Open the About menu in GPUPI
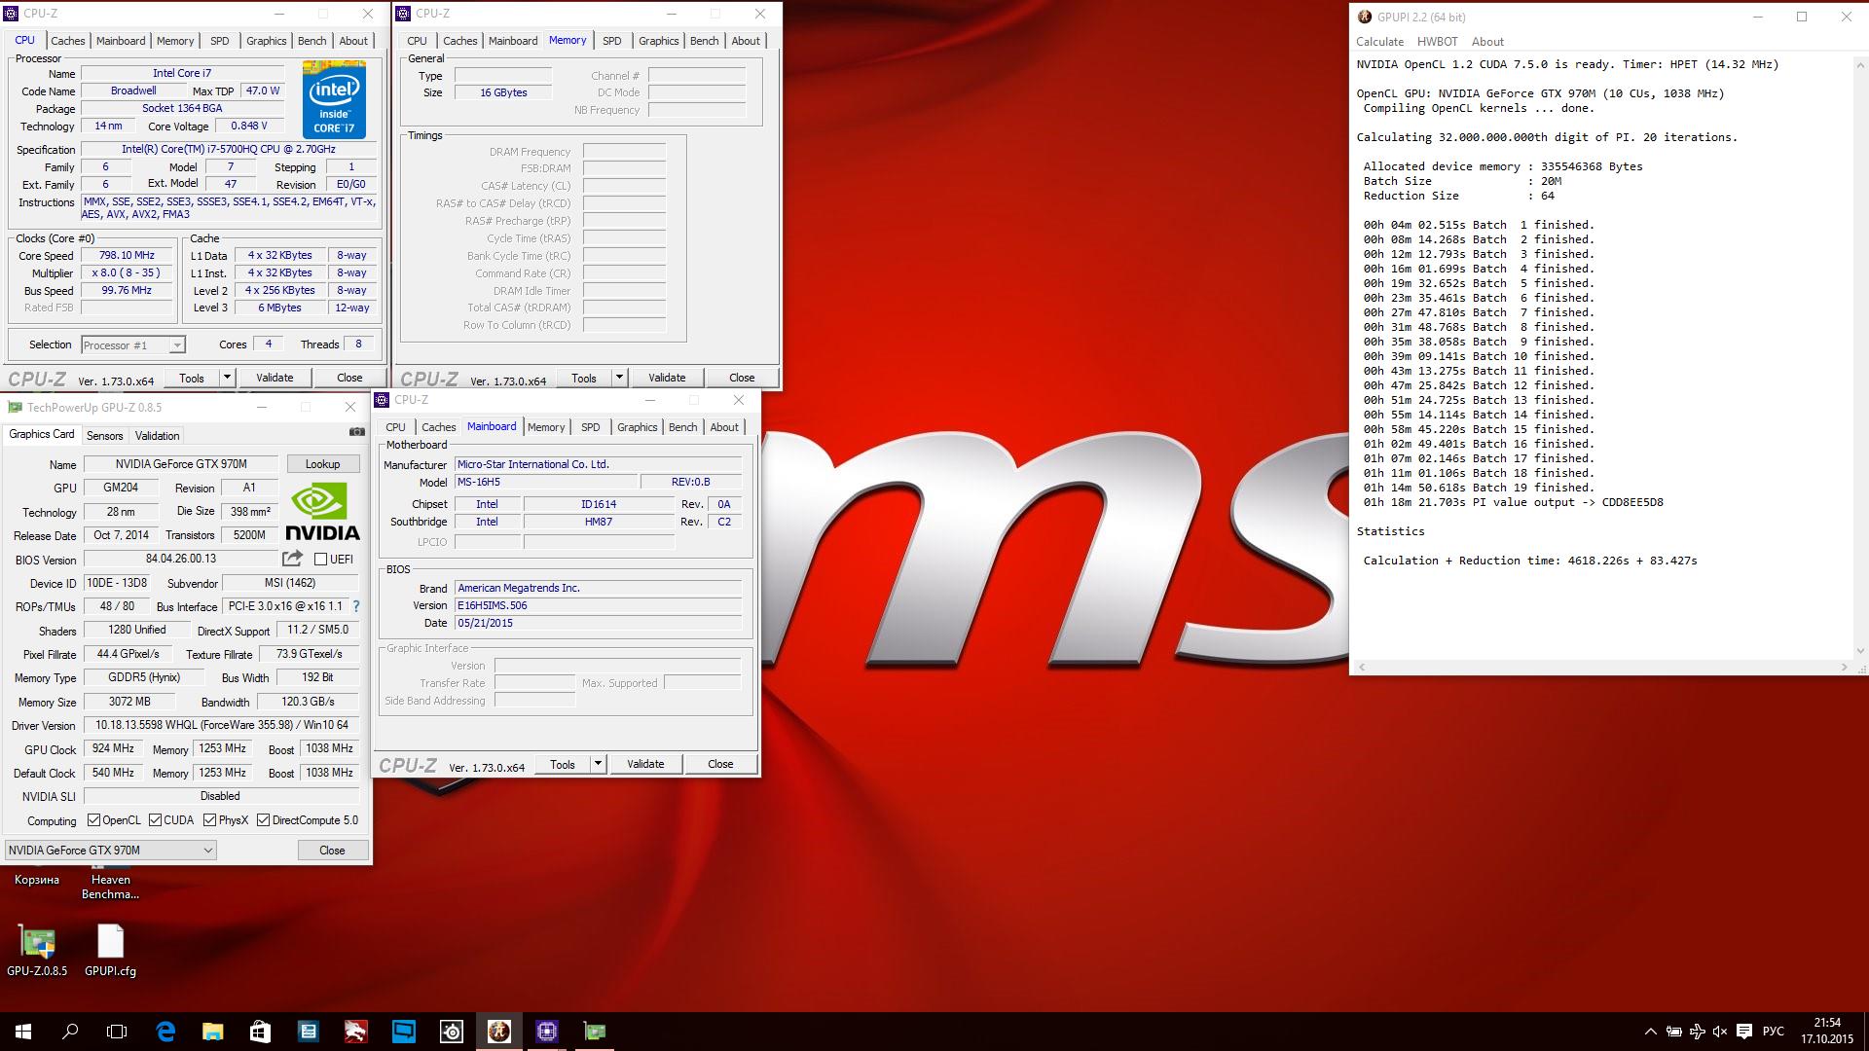Viewport: 1869px width, 1051px height. (x=1486, y=42)
